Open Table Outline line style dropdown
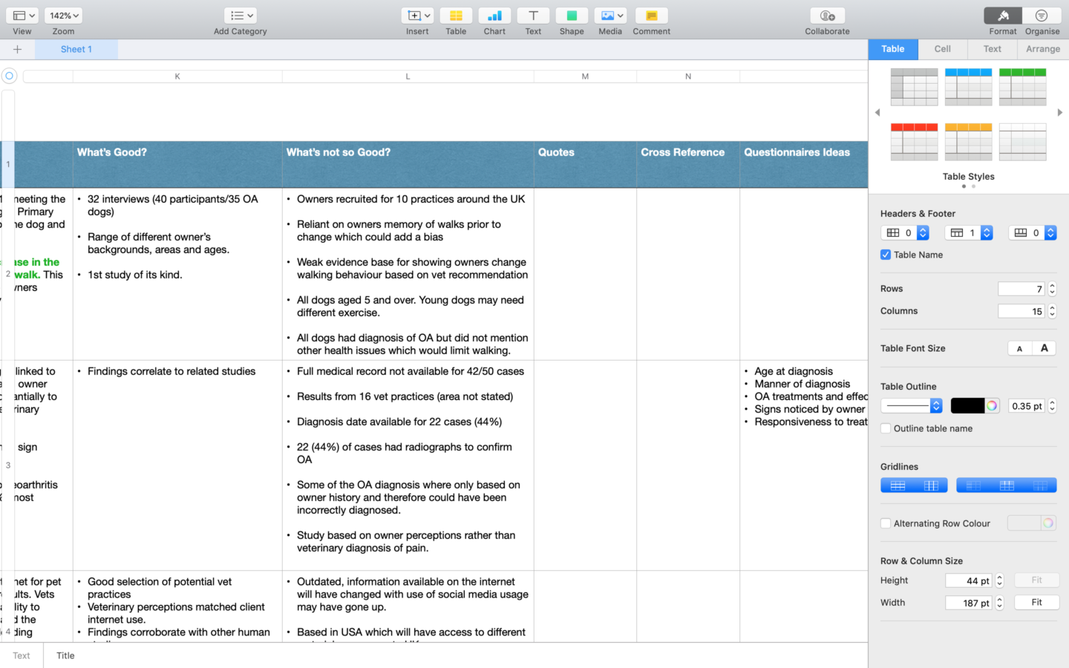The width and height of the screenshot is (1069, 668). (912, 406)
